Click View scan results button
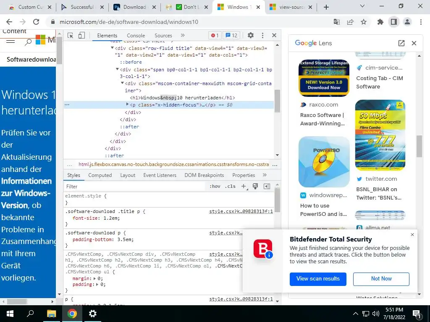This screenshot has width=430, height=322. pos(318,279)
